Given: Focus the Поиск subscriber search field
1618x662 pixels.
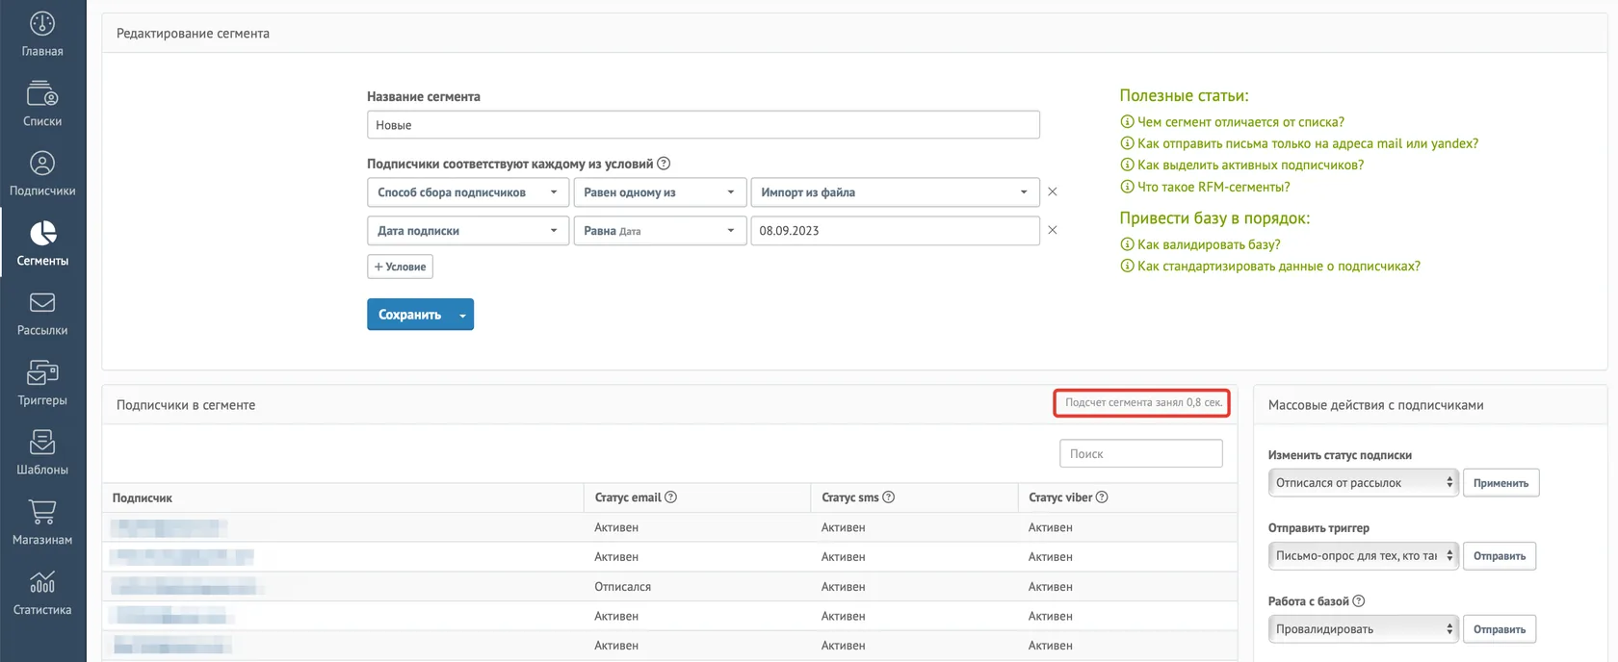Looking at the screenshot, I should pos(1141,453).
